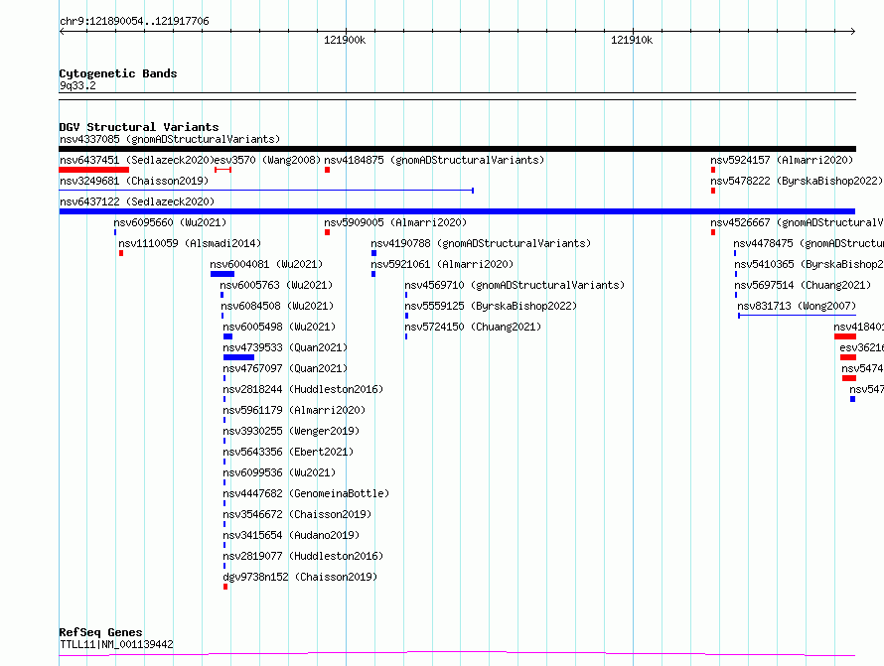Click the nsv6437451 (Sedlazeck2020) red variant bar

pyautogui.click(x=94, y=170)
